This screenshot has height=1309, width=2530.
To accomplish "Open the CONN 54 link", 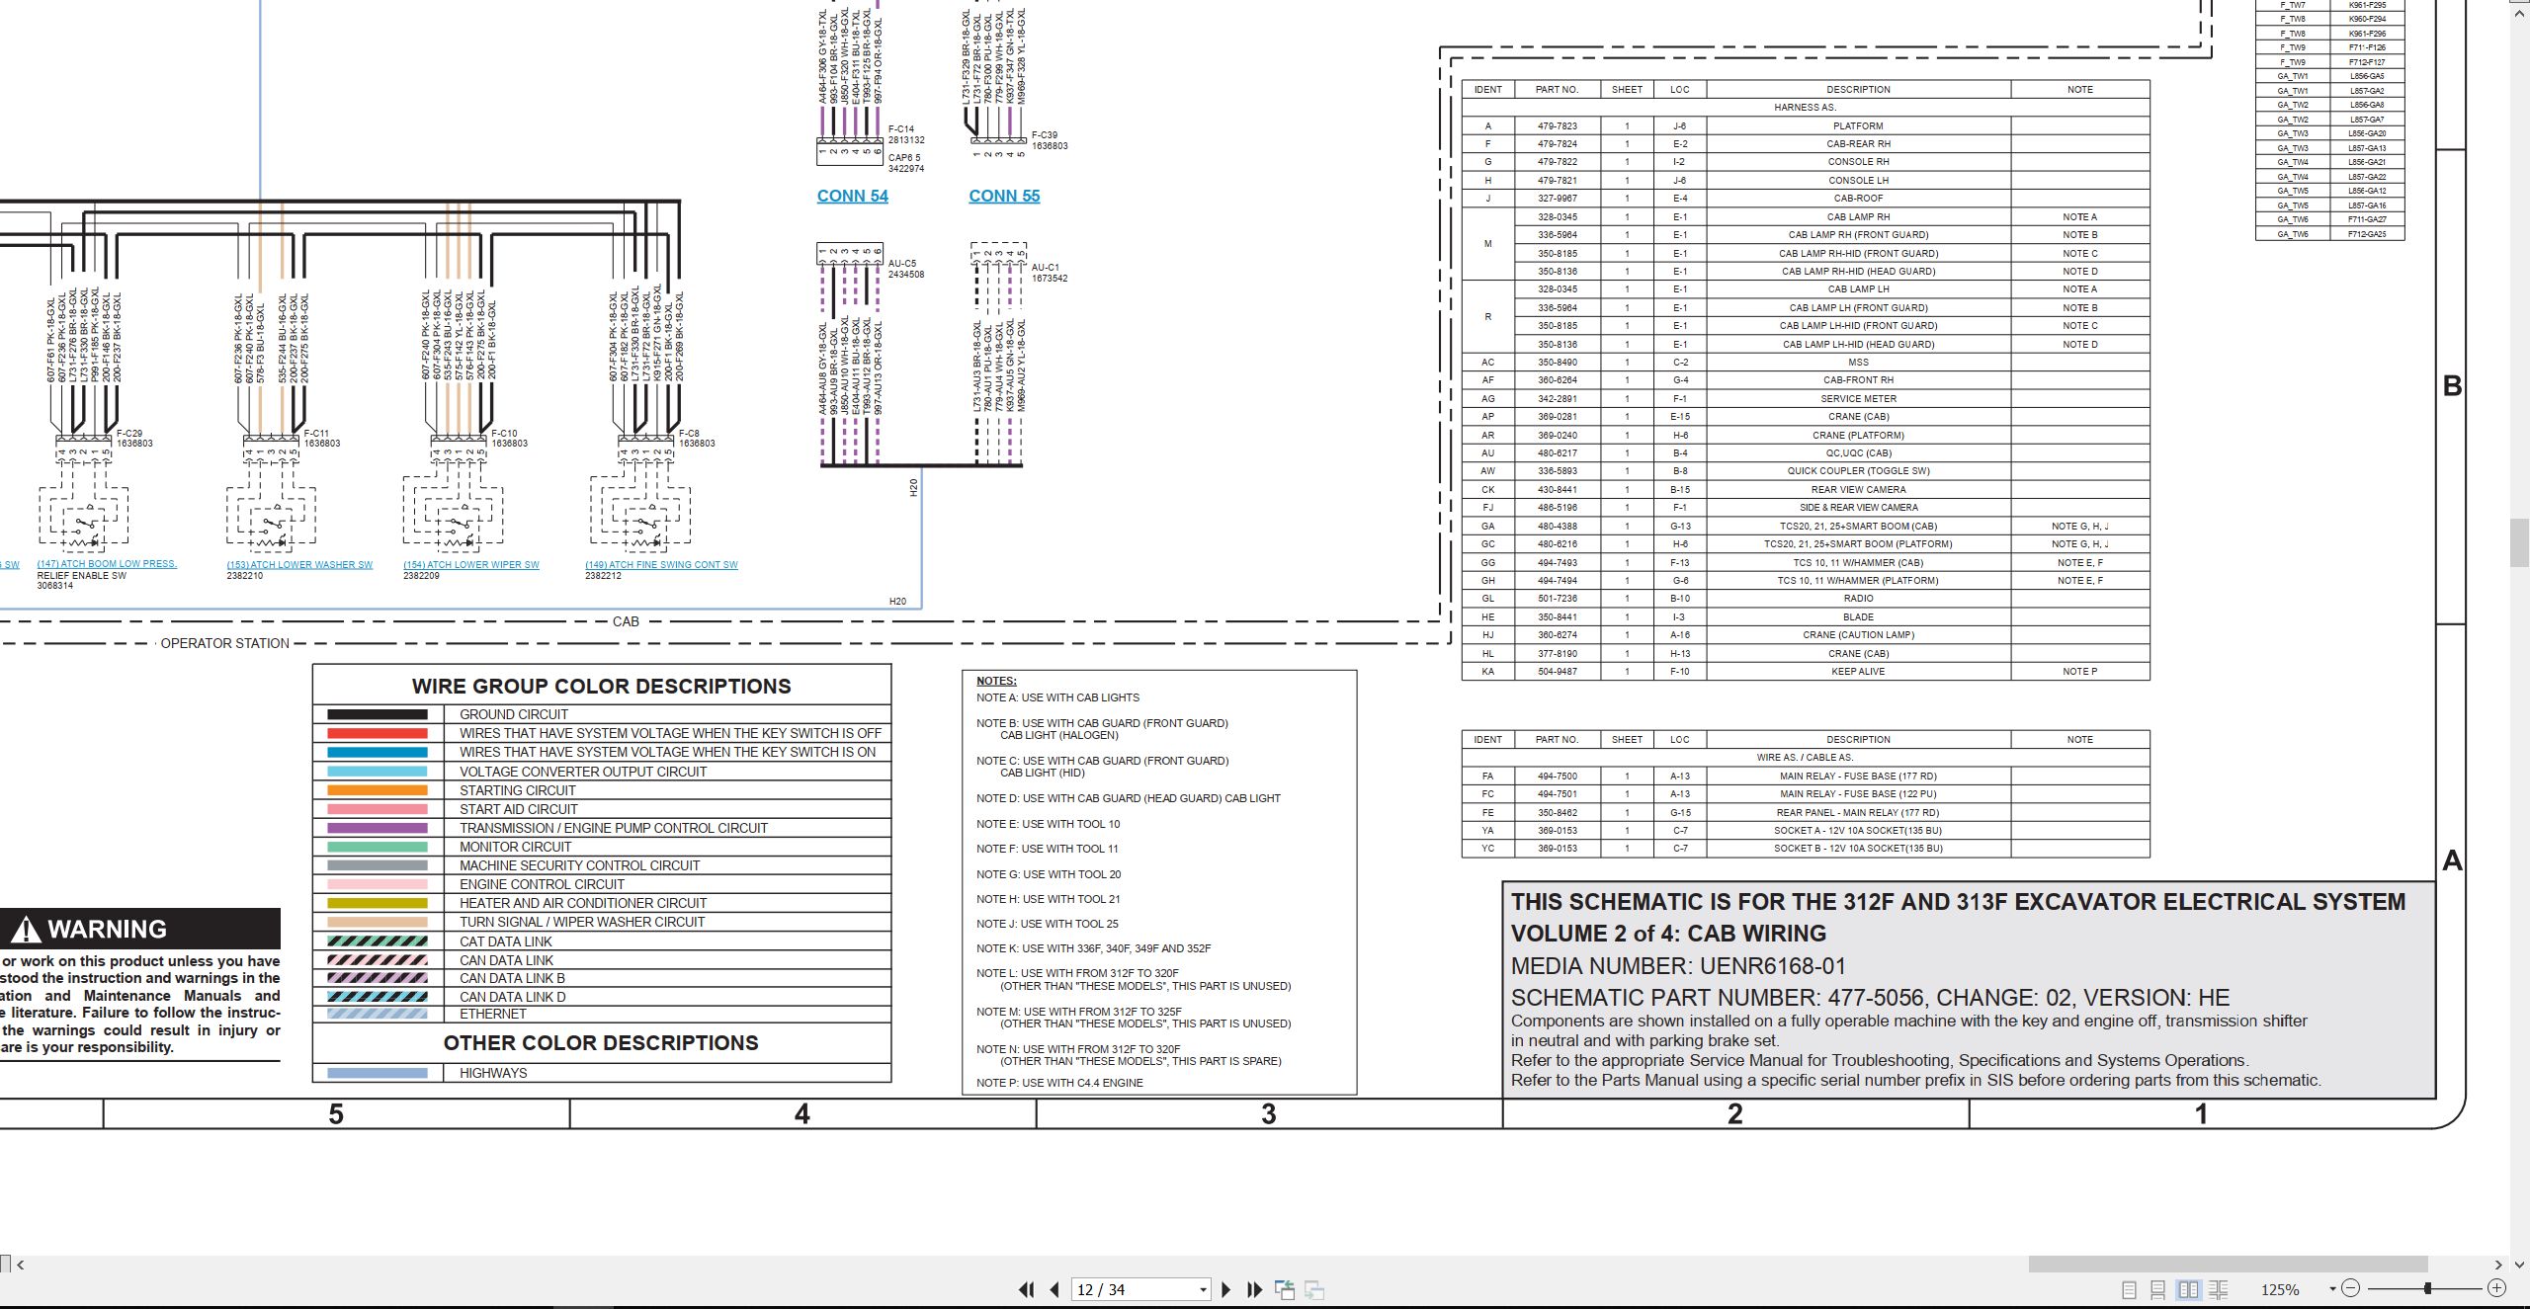I will [852, 196].
